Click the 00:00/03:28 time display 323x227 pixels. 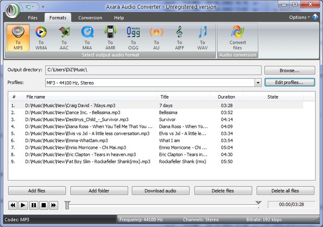[291, 204]
